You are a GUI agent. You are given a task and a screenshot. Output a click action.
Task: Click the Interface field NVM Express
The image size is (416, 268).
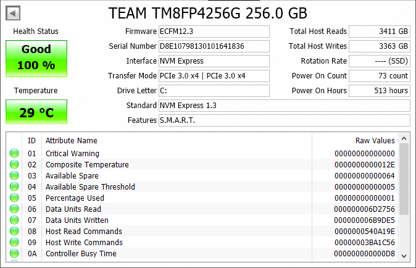pyautogui.click(x=214, y=61)
